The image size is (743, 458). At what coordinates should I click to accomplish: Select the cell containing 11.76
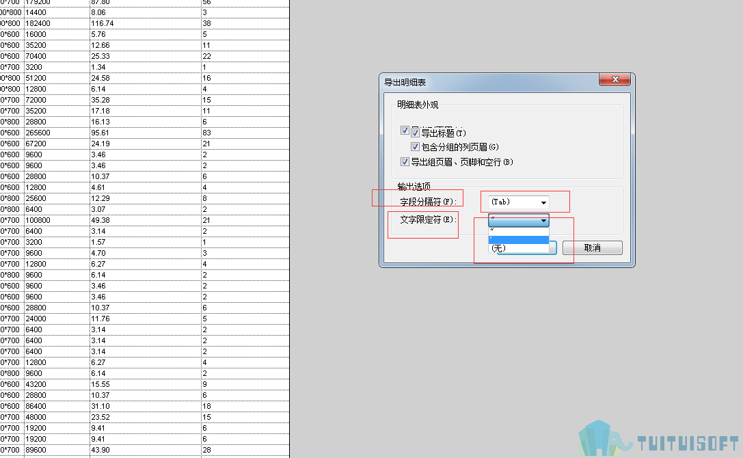coord(146,319)
